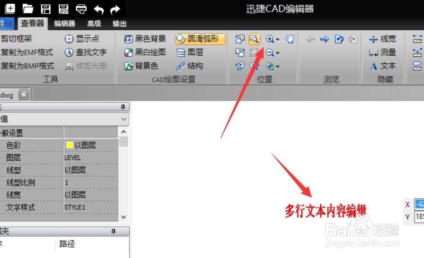This screenshot has width=424, height=258.
Task: Open the 结构 structure panel
Action: (x=190, y=66)
